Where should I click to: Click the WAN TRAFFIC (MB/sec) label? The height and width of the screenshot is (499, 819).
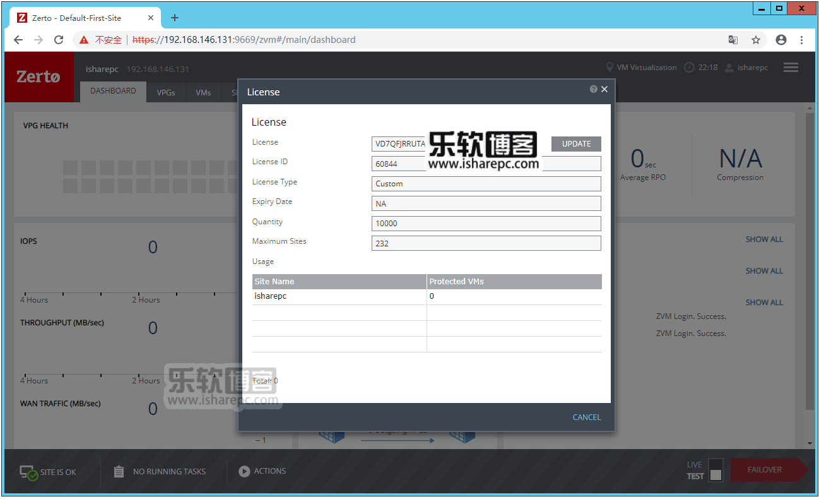60,404
